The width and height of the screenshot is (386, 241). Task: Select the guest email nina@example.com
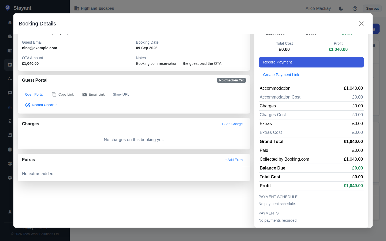coord(39,48)
